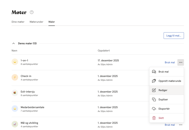Switch to the Møterunder tab
The image size is (189, 130).
pyautogui.click(x=36, y=22)
